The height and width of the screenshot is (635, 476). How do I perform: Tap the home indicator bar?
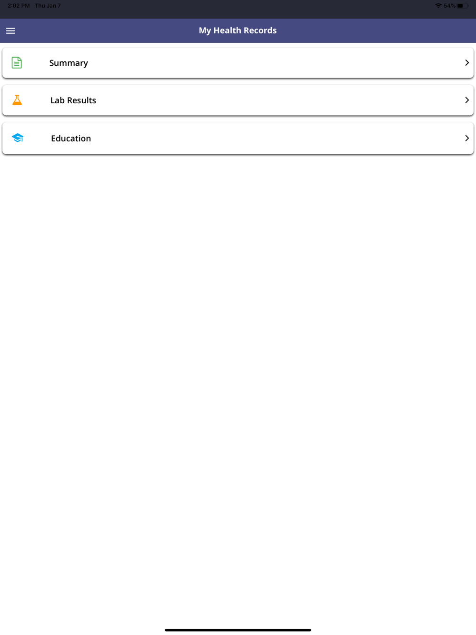[x=238, y=630]
